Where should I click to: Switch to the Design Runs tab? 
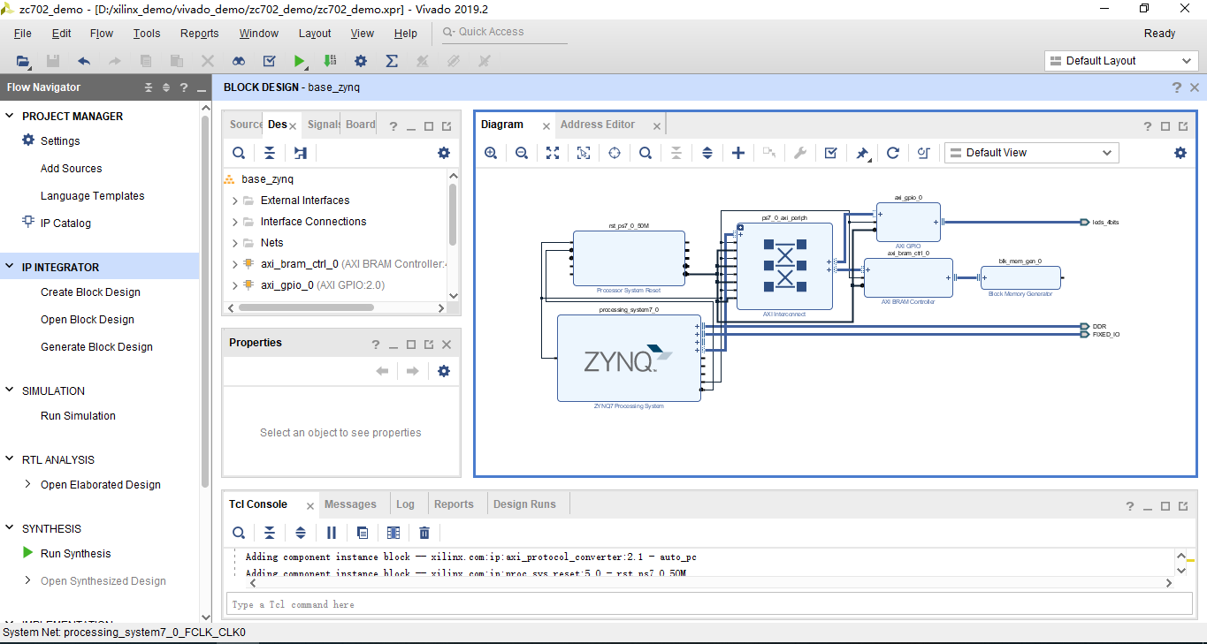(x=524, y=504)
